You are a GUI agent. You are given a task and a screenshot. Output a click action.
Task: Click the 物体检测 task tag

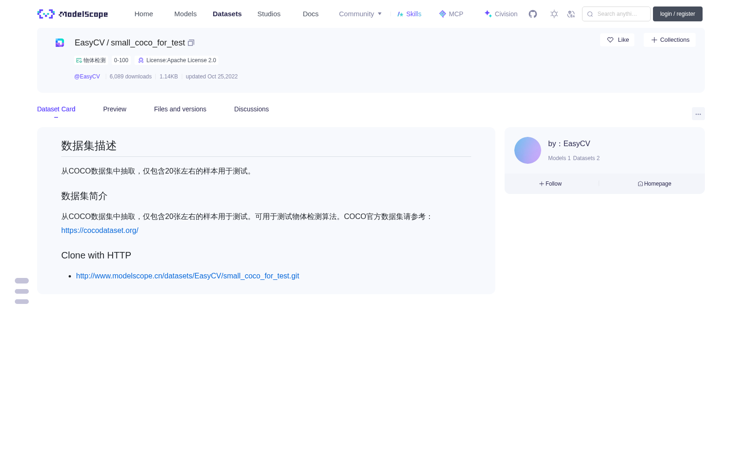point(91,60)
